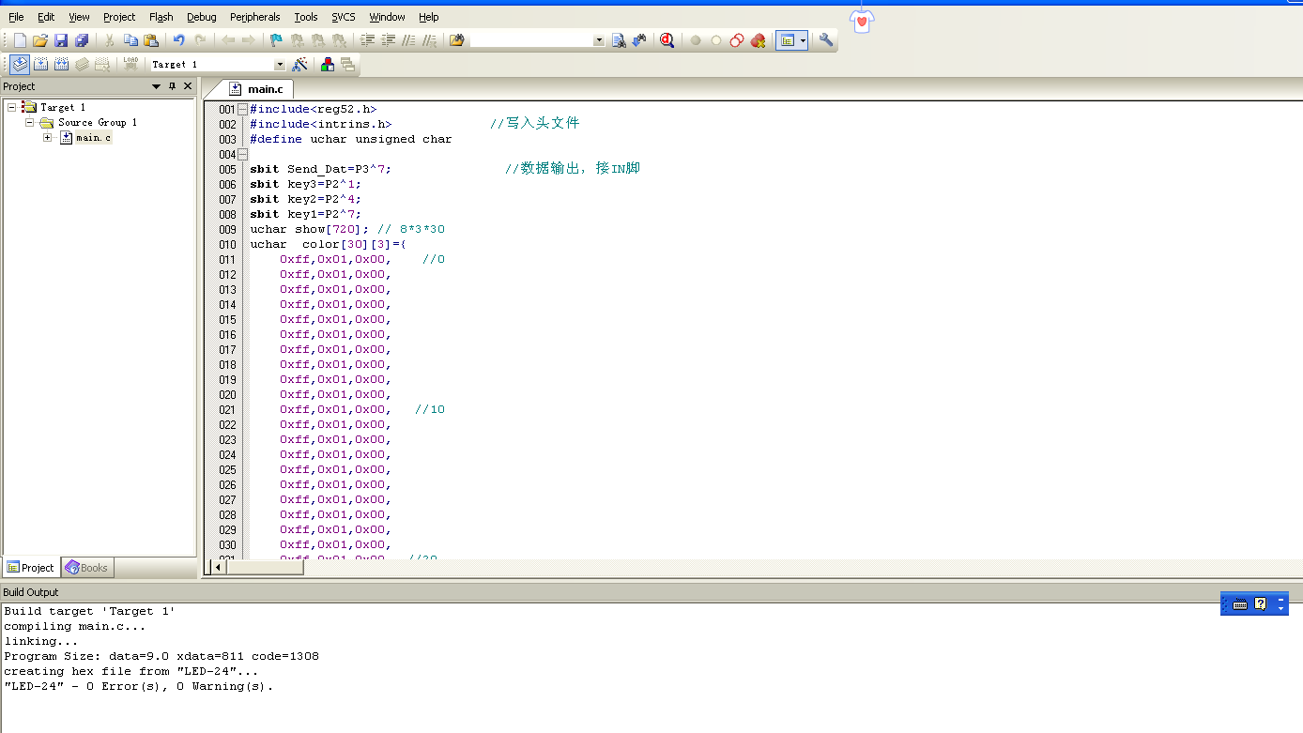Toggle a bookmark on the current line
Screen dimensions: 1303x733
coord(276,40)
